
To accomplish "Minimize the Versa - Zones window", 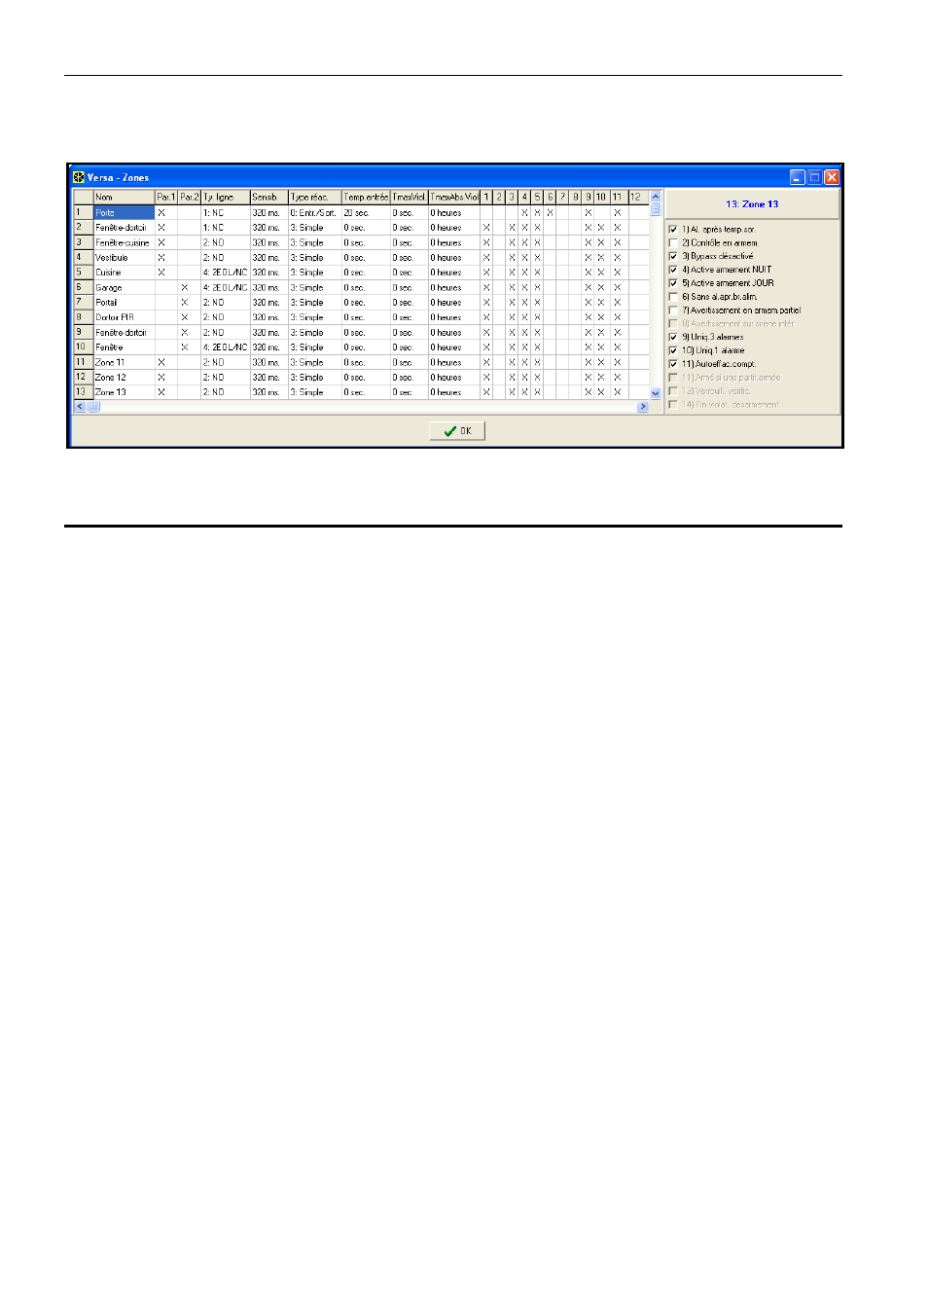I will (798, 177).
